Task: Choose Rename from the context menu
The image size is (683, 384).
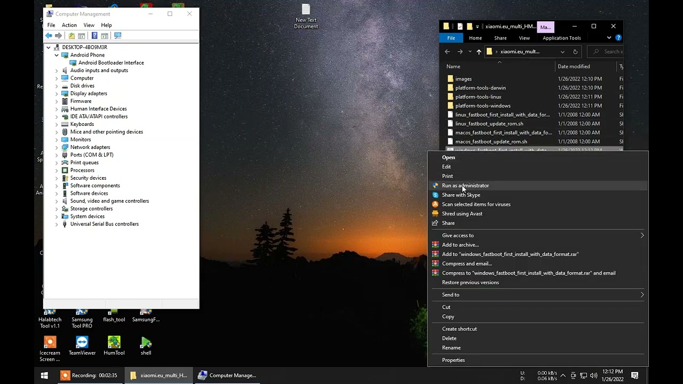Action: (451, 348)
